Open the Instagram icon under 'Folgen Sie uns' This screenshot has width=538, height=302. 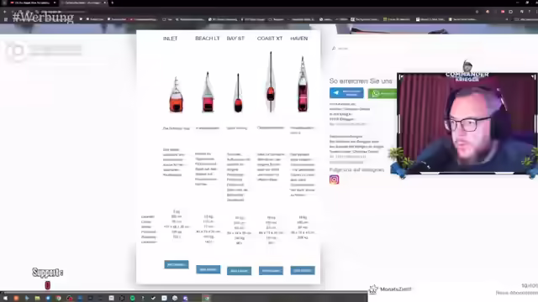335,180
